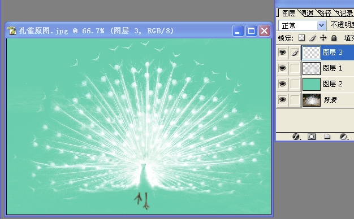Toggle visibility of the 背景 layer
The height and width of the screenshot is (219, 354).
[x=282, y=99]
